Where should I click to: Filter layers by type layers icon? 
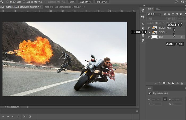173,14
